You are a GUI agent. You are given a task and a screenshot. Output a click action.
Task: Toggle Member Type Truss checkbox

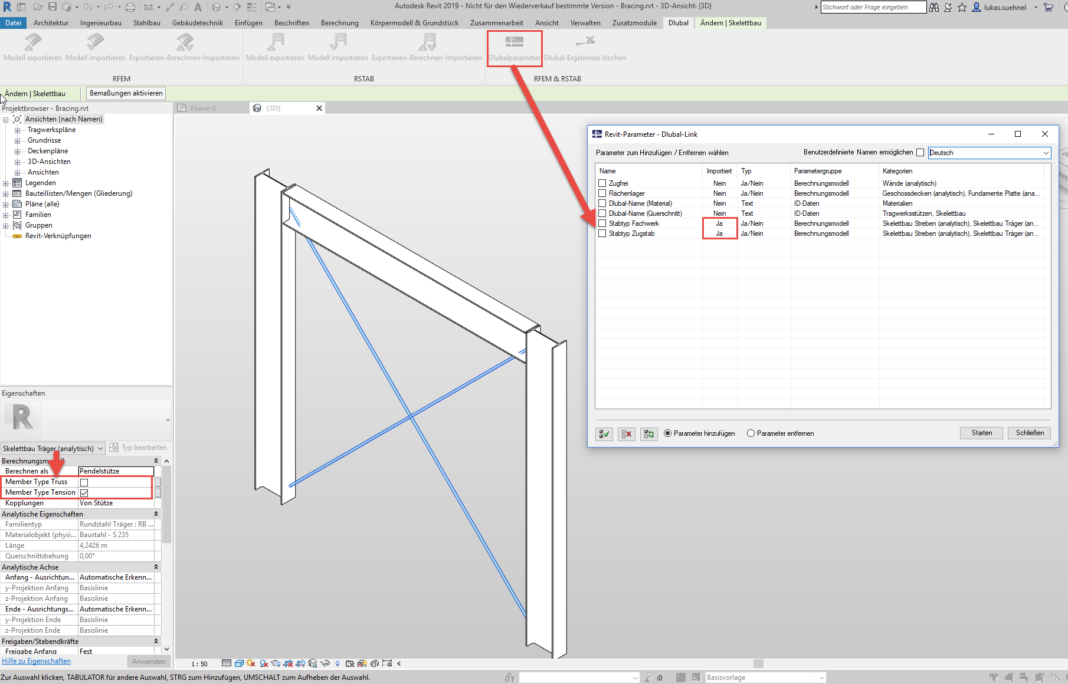[84, 482]
